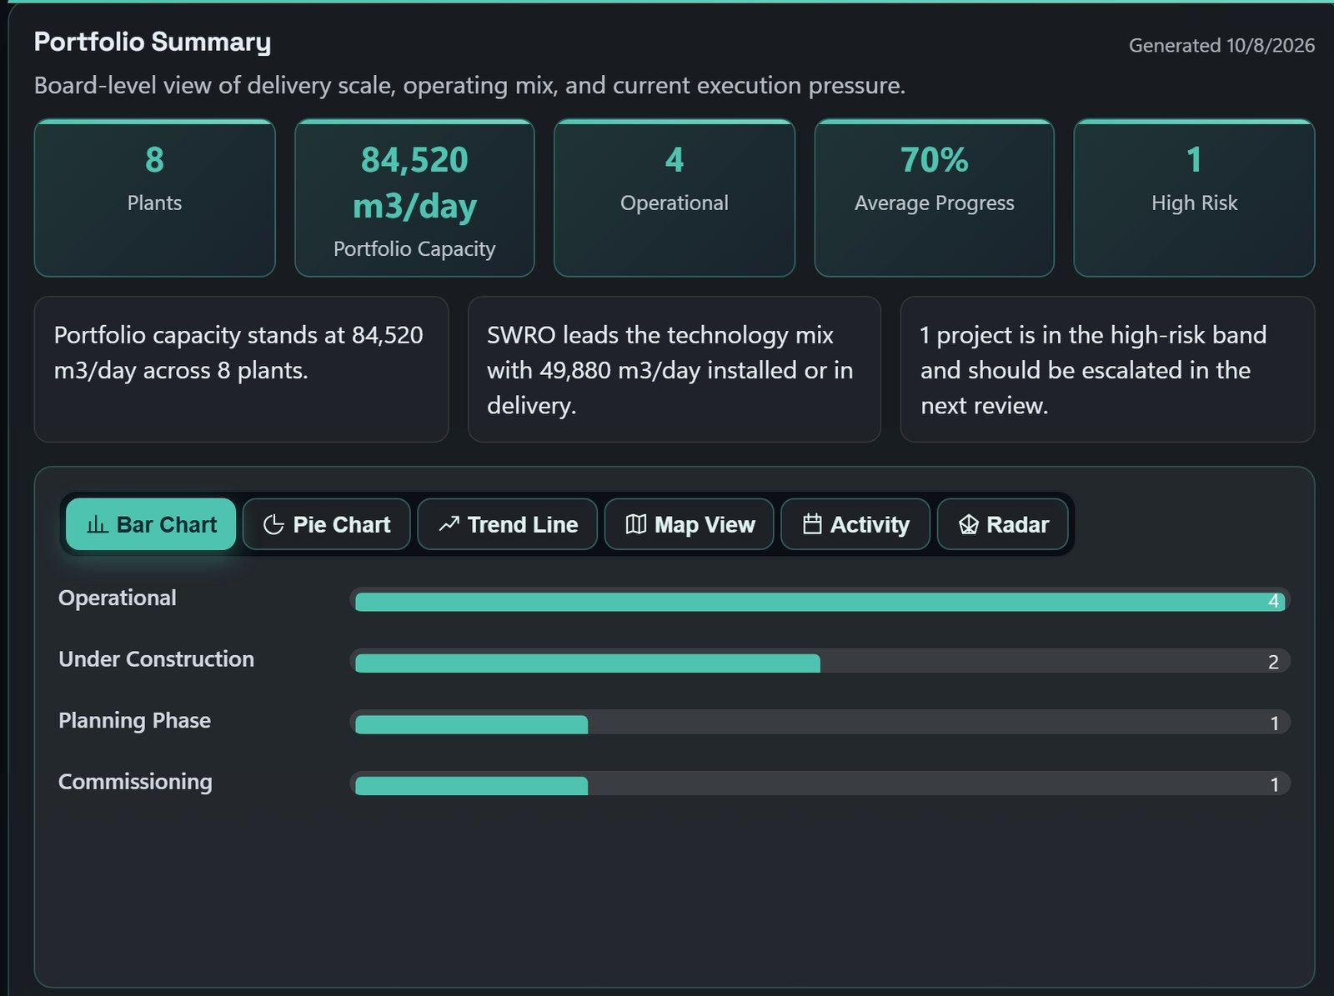Open the Radar tab label
The image size is (1334, 996).
[1017, 524]
